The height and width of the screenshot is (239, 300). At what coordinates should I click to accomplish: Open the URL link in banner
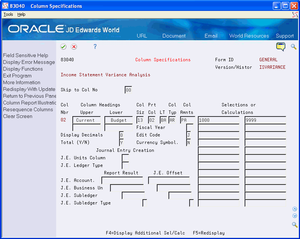point(142,36)
